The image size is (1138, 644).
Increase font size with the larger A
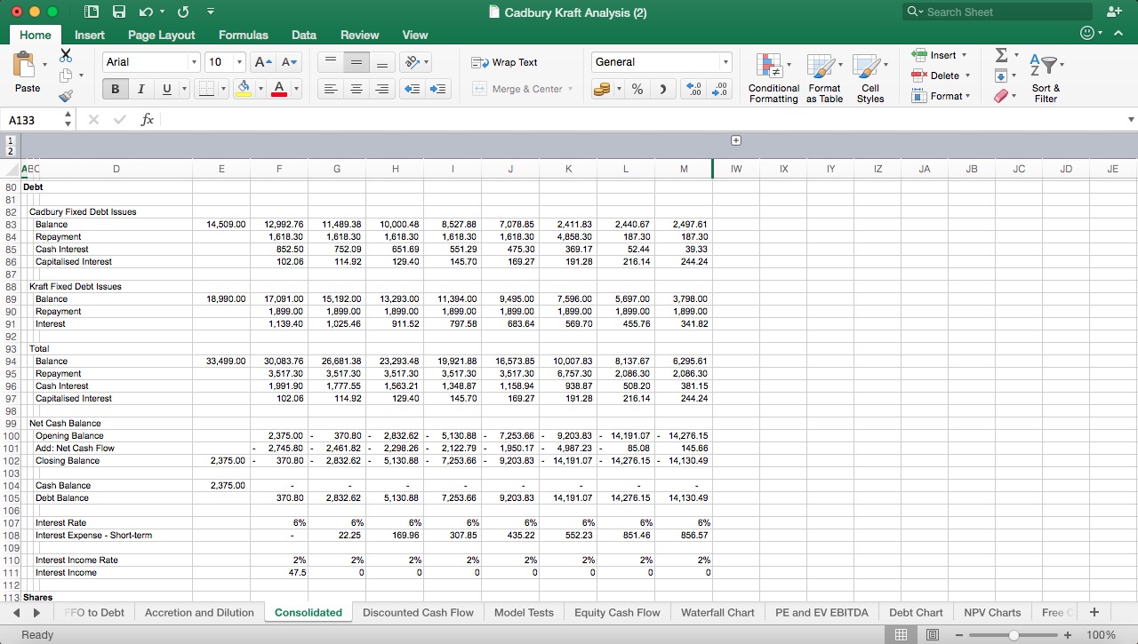(x=263, y=62)
